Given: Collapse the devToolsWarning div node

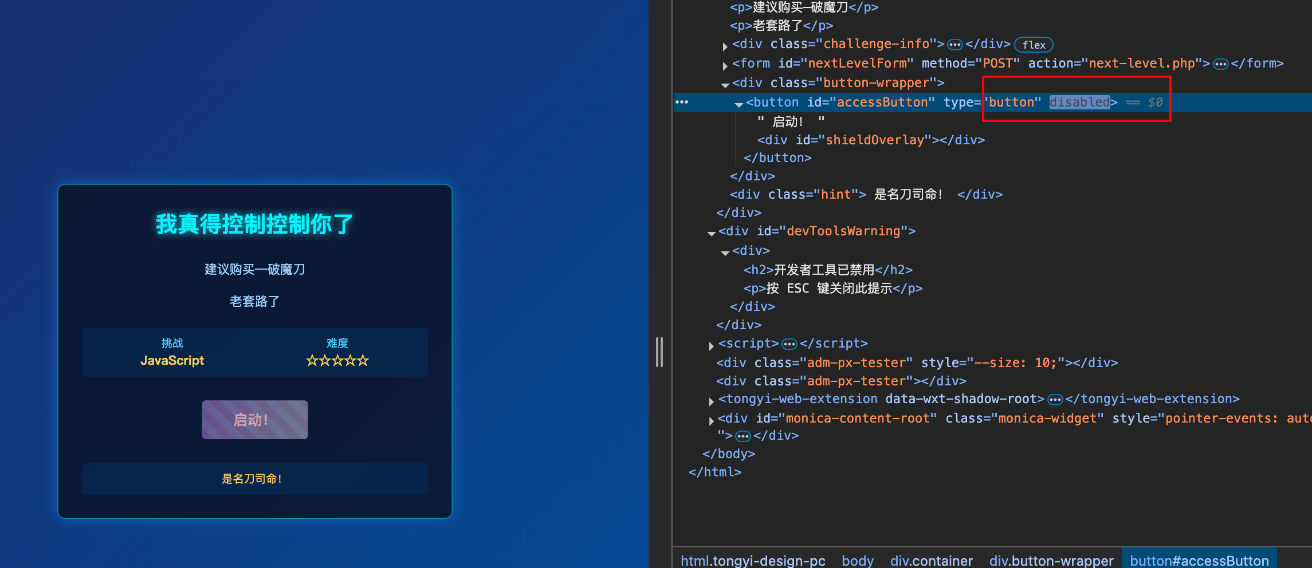Looking at the screenshot, I should 711,233.
